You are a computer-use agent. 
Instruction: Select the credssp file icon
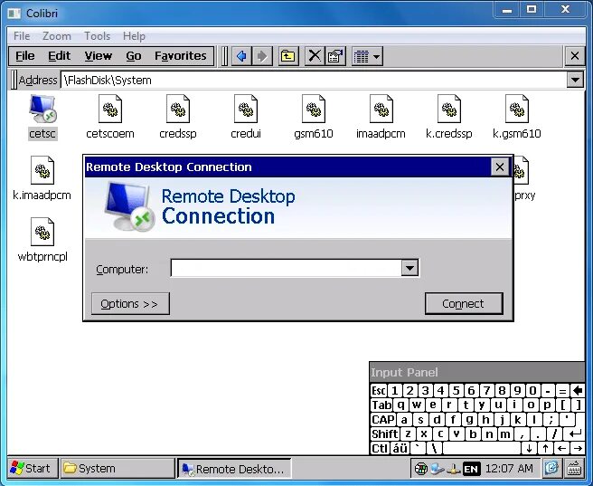point(178,109)
